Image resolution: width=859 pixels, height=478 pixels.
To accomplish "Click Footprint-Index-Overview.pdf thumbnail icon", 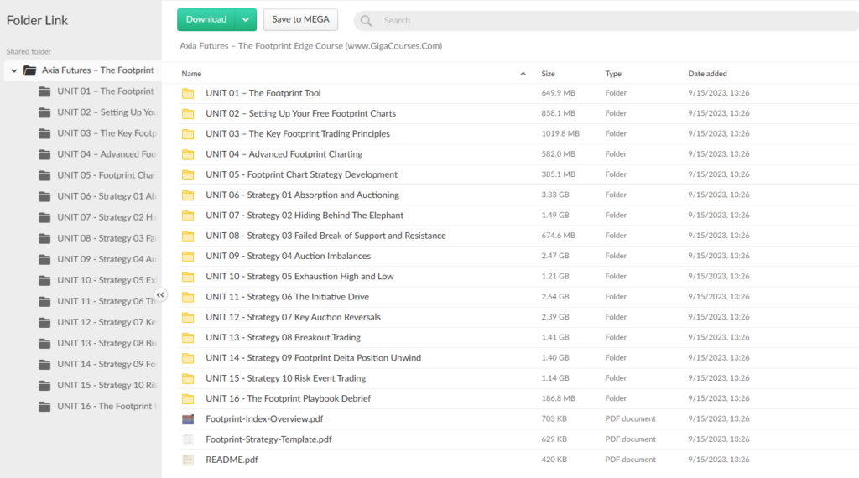I will (x=188, y=419).
